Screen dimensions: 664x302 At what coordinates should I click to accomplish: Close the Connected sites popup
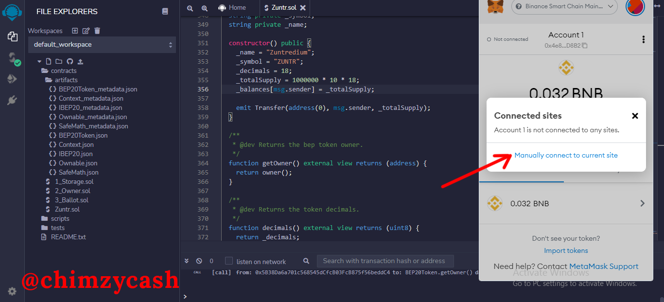tap(635, 116)
